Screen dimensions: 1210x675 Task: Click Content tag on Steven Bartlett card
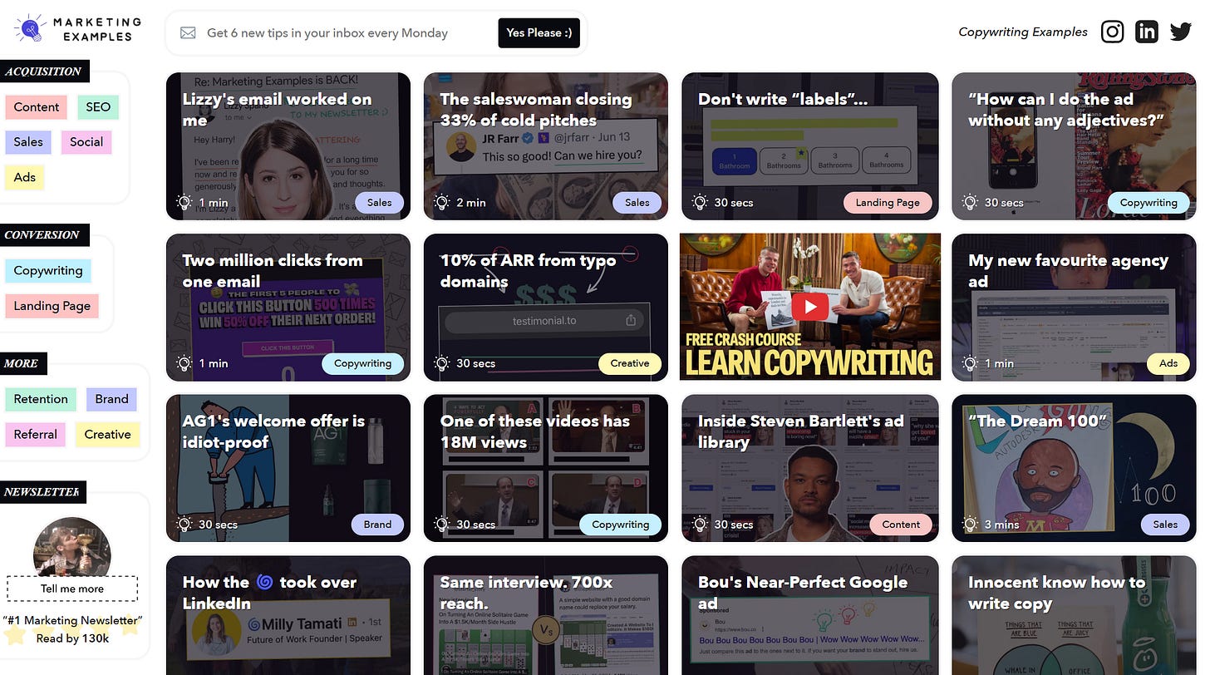pyautogui.click(x=901, y=525)
